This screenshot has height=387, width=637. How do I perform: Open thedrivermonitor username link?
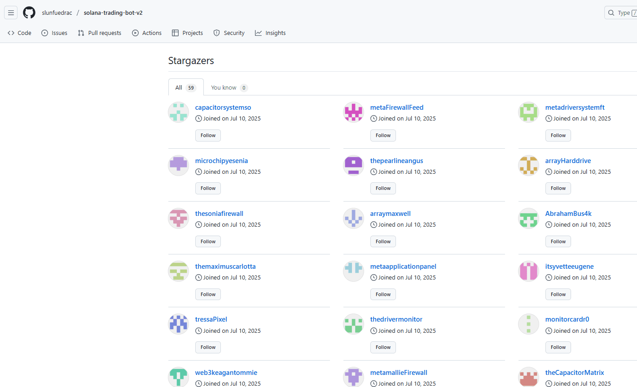pos(396,319)
